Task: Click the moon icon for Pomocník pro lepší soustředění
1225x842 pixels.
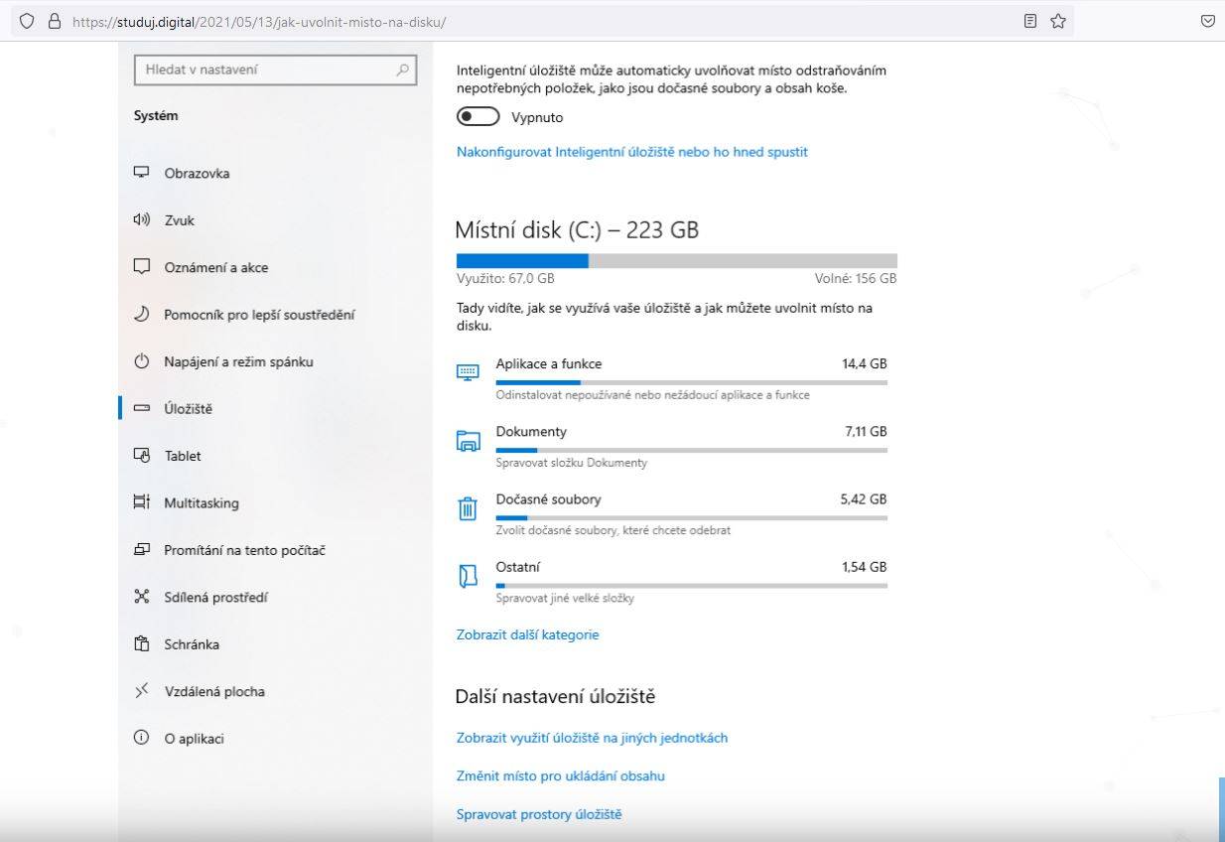Action: click(x=141, y=315)
